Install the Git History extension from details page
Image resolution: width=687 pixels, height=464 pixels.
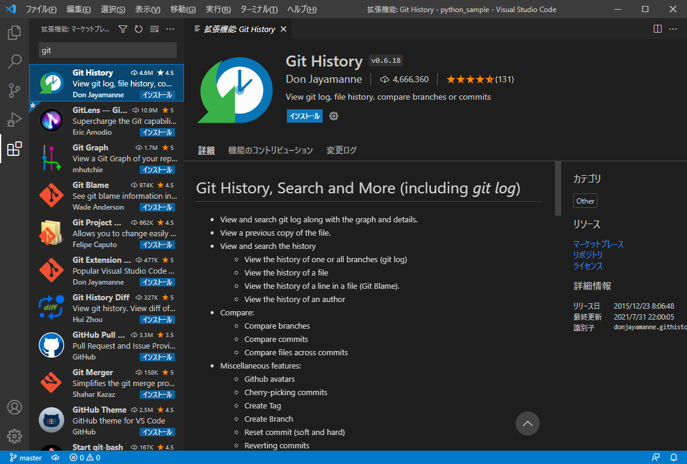pos(304,116)
